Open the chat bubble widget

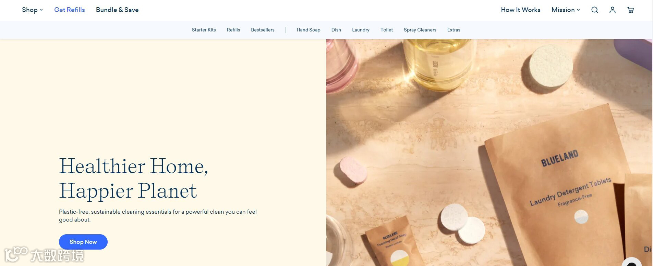632,263
